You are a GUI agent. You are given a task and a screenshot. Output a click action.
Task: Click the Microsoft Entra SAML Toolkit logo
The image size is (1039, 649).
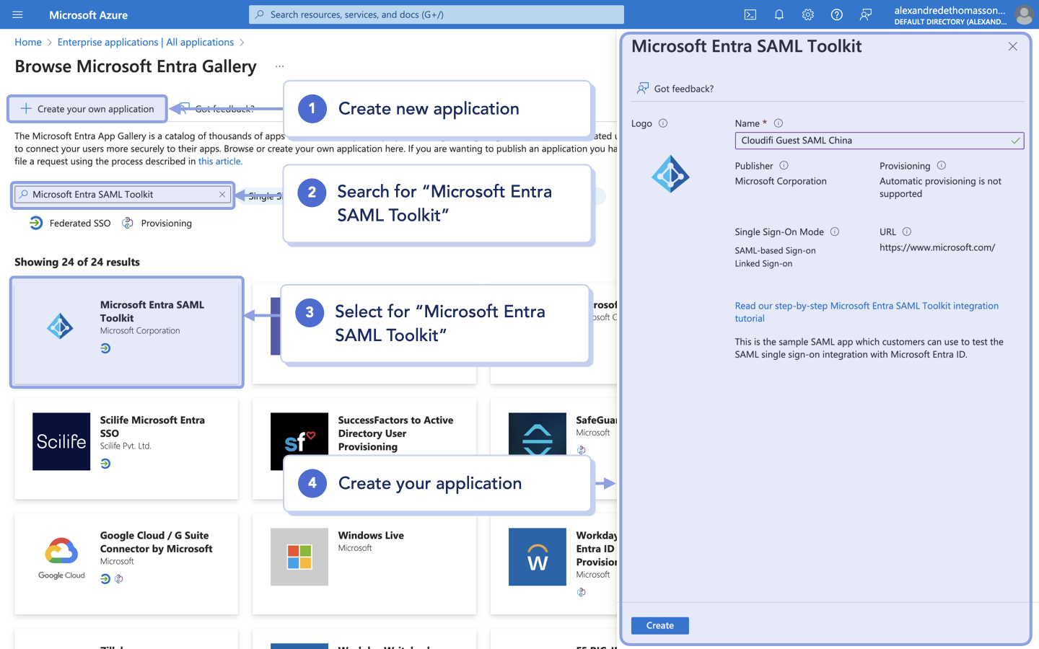point(670,174)
